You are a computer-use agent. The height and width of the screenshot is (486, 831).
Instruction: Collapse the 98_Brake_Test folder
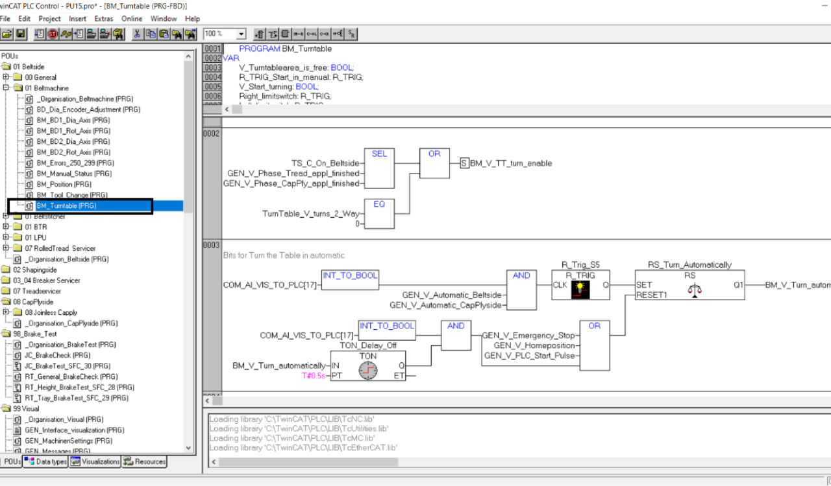point(6,334)
